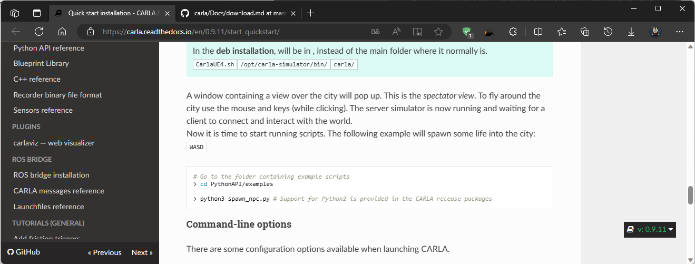
Task: Add this page to favorites
Action: pos(438,32)
